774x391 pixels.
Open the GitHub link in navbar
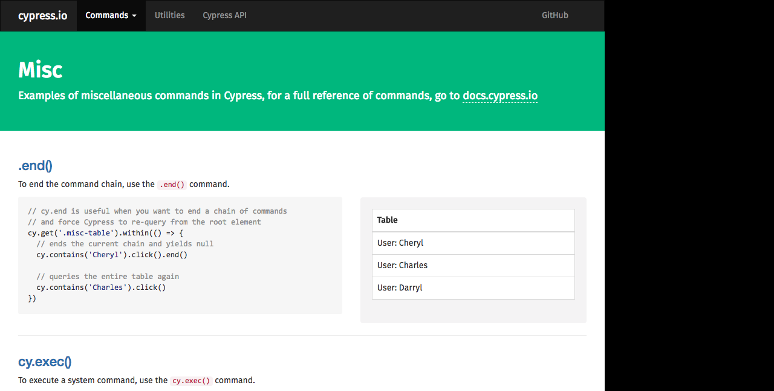[555, 16]
